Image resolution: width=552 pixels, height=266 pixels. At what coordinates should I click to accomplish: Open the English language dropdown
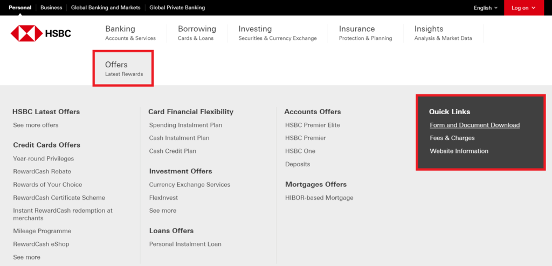click(x=486, y=8)
